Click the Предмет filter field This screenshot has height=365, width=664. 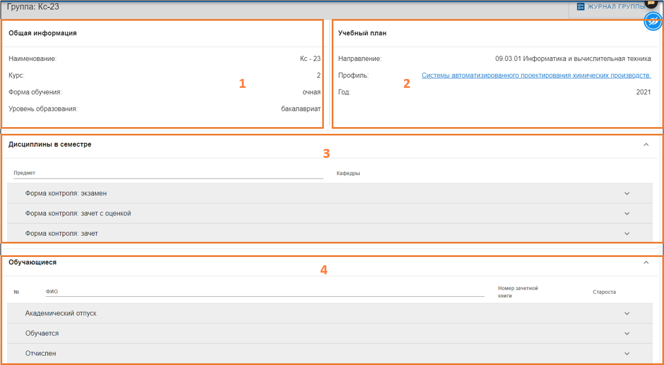(168, 174)
